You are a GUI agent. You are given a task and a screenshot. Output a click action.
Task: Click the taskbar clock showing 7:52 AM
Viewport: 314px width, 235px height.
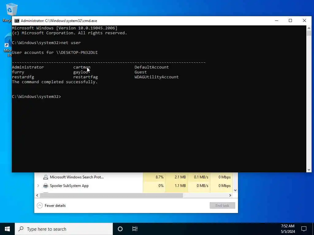(x=288, y=229)
